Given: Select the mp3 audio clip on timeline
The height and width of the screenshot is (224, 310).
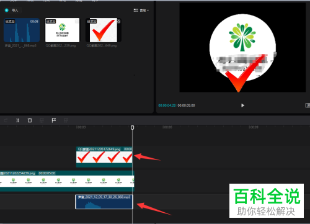Looking at the screenshot, I should click(104, 202).
